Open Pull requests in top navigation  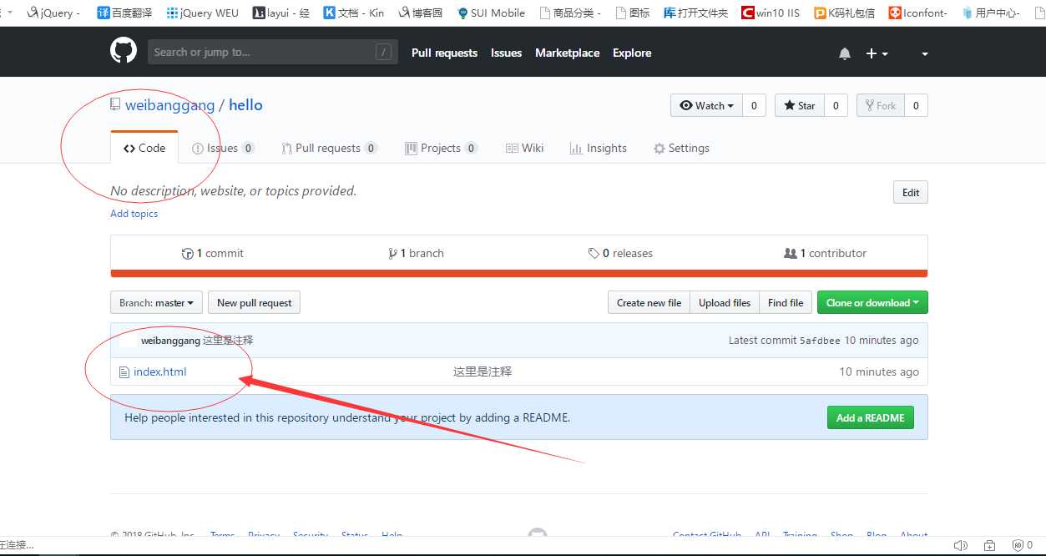tap(444, 53)
